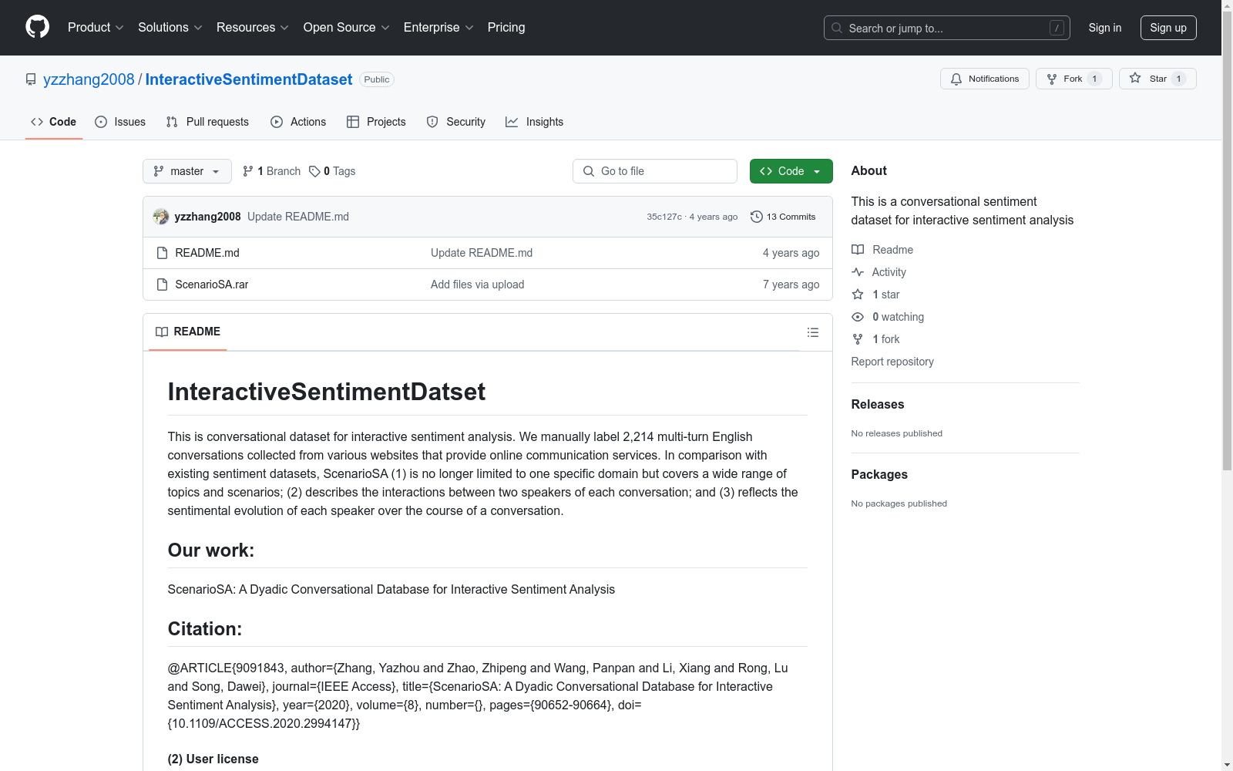Open the ScenarioSA.rar file
This screenshot has width=1233, height=771.
point(212,284)
